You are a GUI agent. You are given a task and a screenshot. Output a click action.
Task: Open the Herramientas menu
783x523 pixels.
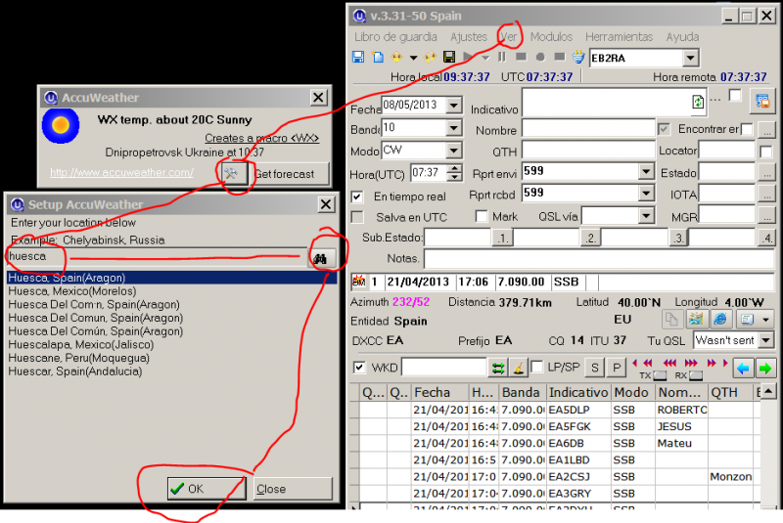[619, 37]
